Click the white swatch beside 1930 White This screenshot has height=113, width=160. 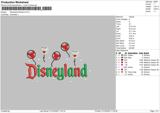[x=122, y=67]
